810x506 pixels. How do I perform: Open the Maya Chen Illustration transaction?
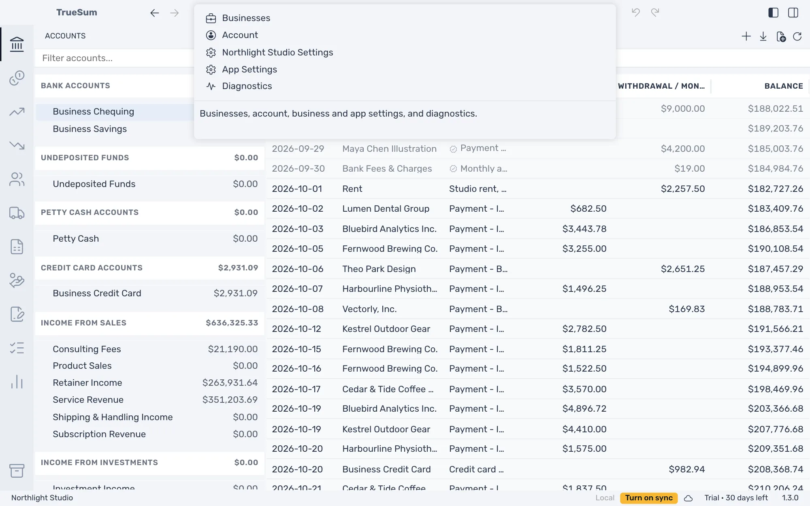538,149
